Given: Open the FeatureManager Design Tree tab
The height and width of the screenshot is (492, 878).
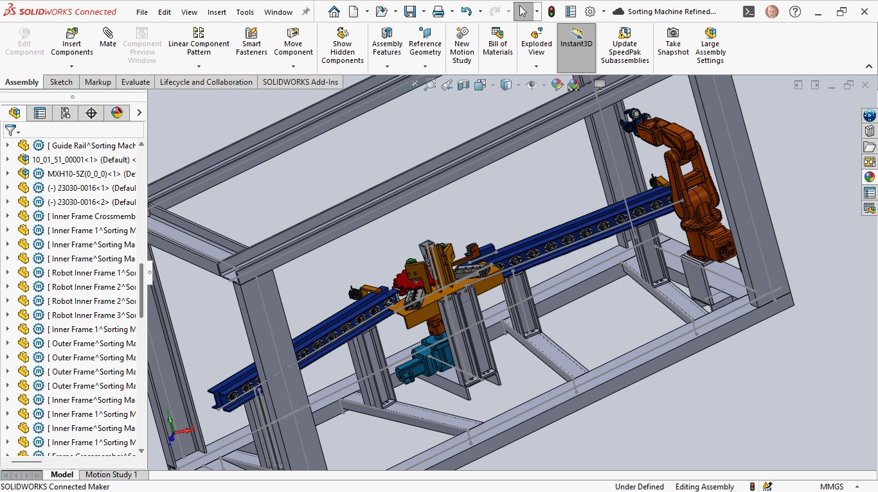Looking at the screenshot, I should click(14, 113).
